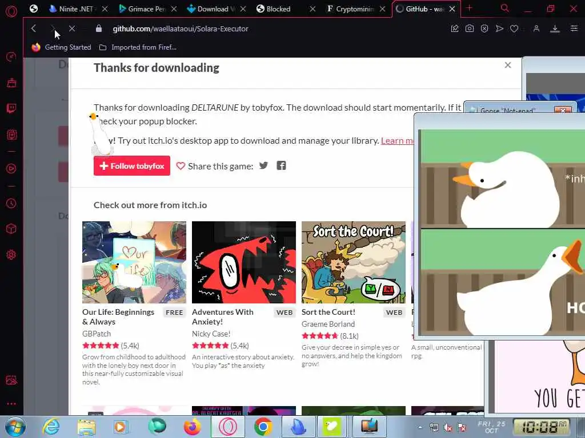The height and width of the screenshot is (438, 585).
Task: Search tabs with the magnifier icon
Action: (504, 8)
